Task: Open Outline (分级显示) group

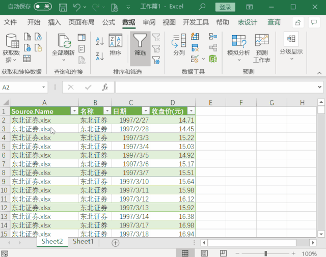Action: (291, 46)
